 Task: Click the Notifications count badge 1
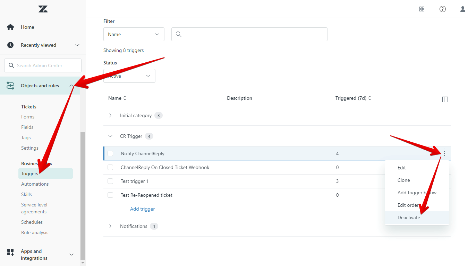(x=154, y=226)
